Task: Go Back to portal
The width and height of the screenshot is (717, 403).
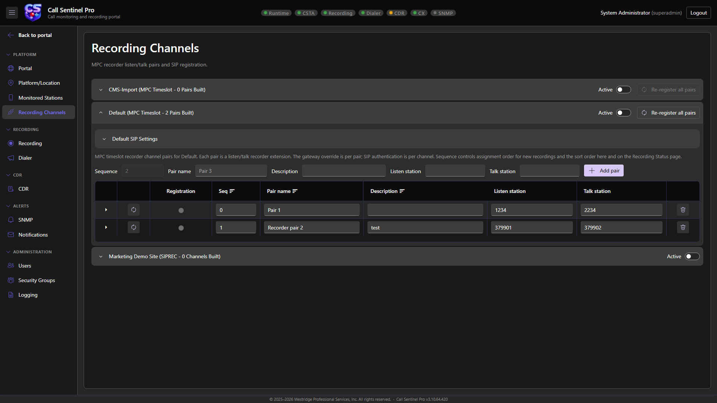Action: [35, 35]
